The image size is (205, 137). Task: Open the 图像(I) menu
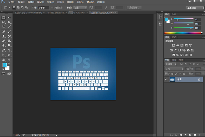[x=31, y=2]
